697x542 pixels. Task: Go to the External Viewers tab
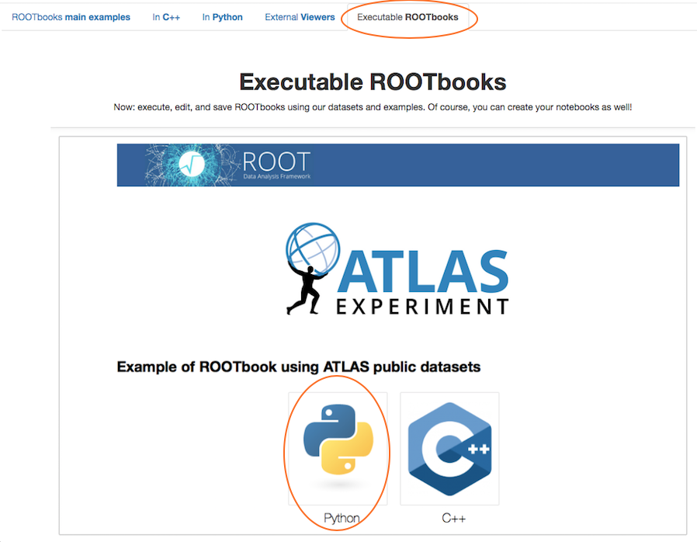(x=300, y=17)
